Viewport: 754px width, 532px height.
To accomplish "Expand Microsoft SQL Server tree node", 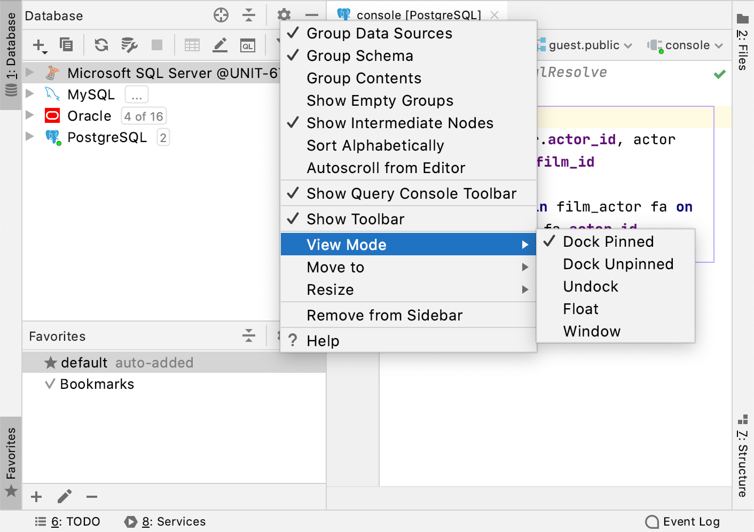I will 30,72.
